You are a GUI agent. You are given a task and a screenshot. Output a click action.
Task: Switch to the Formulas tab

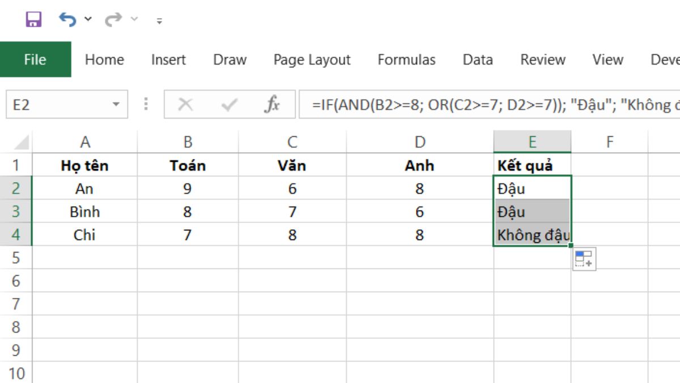406,60
